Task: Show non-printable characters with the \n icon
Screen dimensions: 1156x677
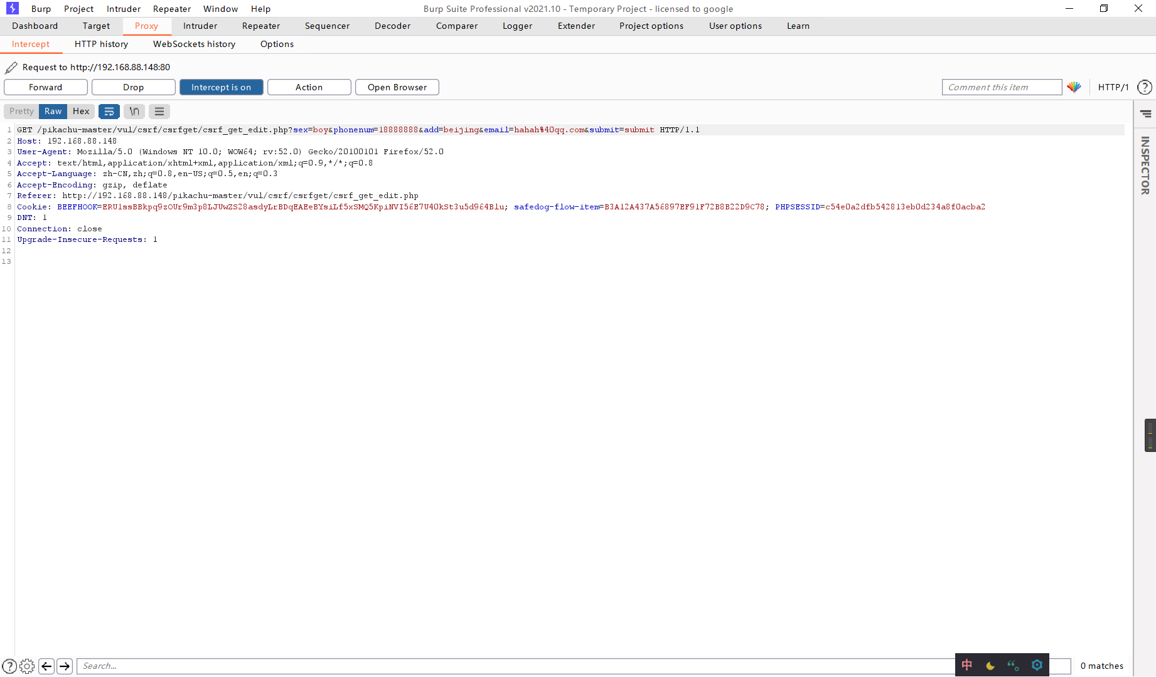Action: pos(134,112)
